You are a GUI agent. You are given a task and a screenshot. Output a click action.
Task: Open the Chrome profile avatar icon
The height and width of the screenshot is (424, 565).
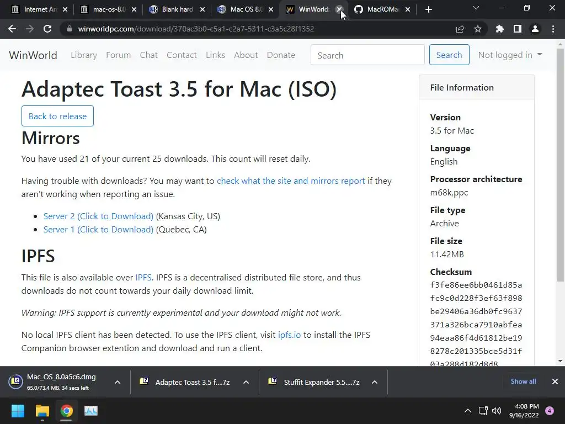[535, 29]
